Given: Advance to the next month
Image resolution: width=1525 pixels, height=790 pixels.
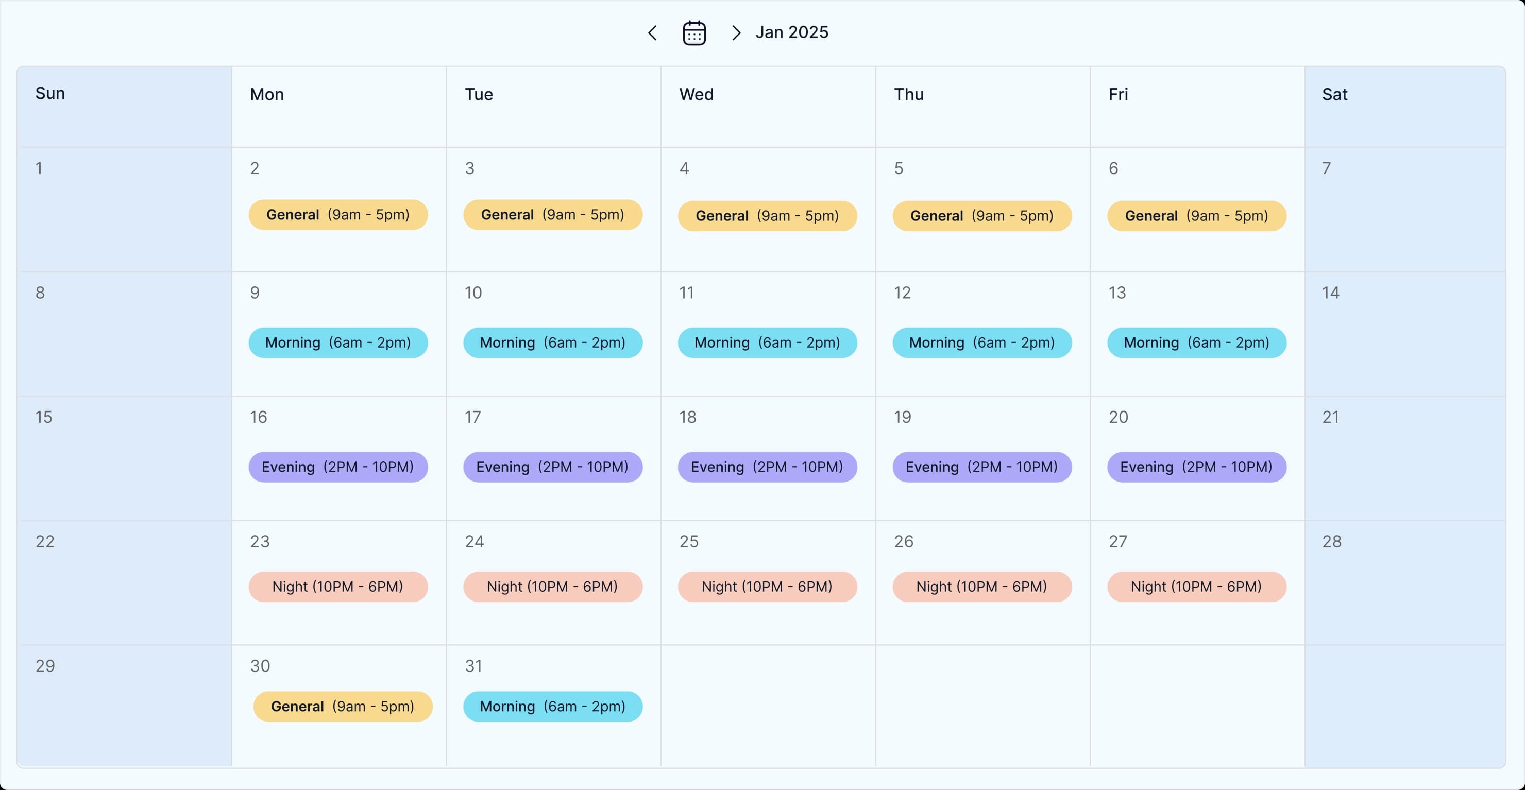Looking at the screenshot, I should coord(736,33).
